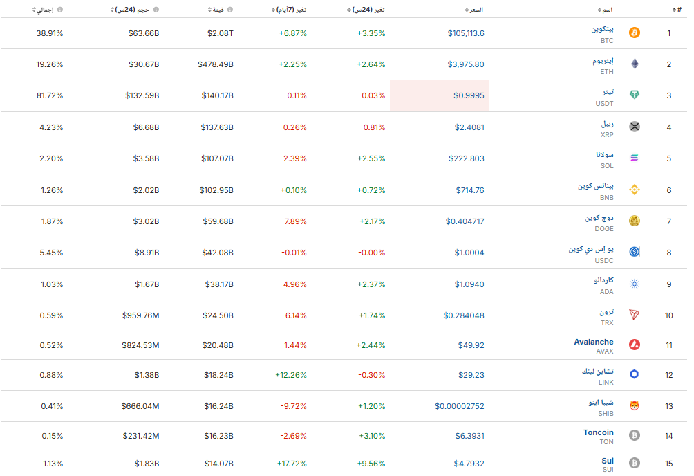
Task: Click the Tether USDT green logo
Action: pyautogui.click(x=634, y=95)
